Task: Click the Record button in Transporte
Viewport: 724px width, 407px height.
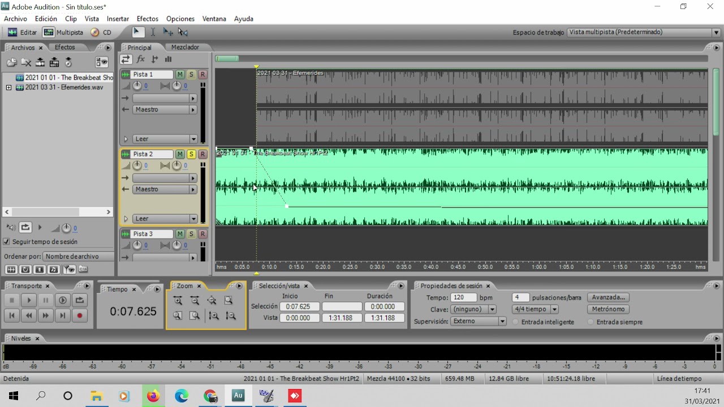Action: (x=80, y=316)
